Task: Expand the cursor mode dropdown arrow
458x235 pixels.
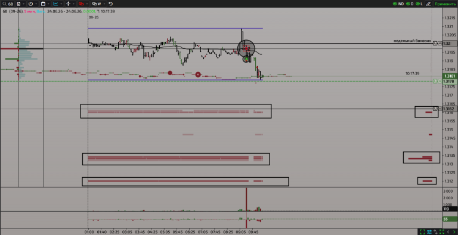Action: [x=73, y=4]
